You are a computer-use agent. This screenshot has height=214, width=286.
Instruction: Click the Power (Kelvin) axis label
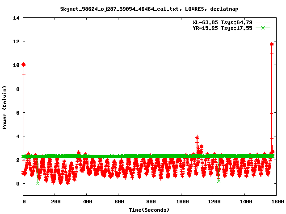[4, 107]
